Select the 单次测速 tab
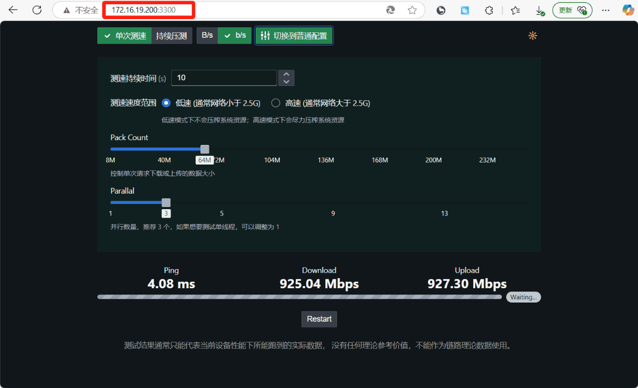The width and height of the screenshot is (638, 388). (124, 36)
